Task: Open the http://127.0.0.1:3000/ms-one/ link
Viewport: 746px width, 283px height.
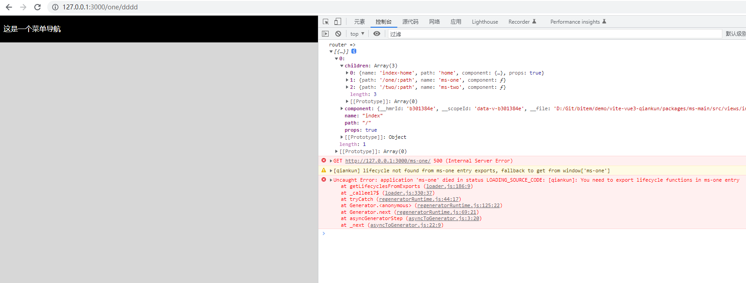Action: tap(387, 161)
